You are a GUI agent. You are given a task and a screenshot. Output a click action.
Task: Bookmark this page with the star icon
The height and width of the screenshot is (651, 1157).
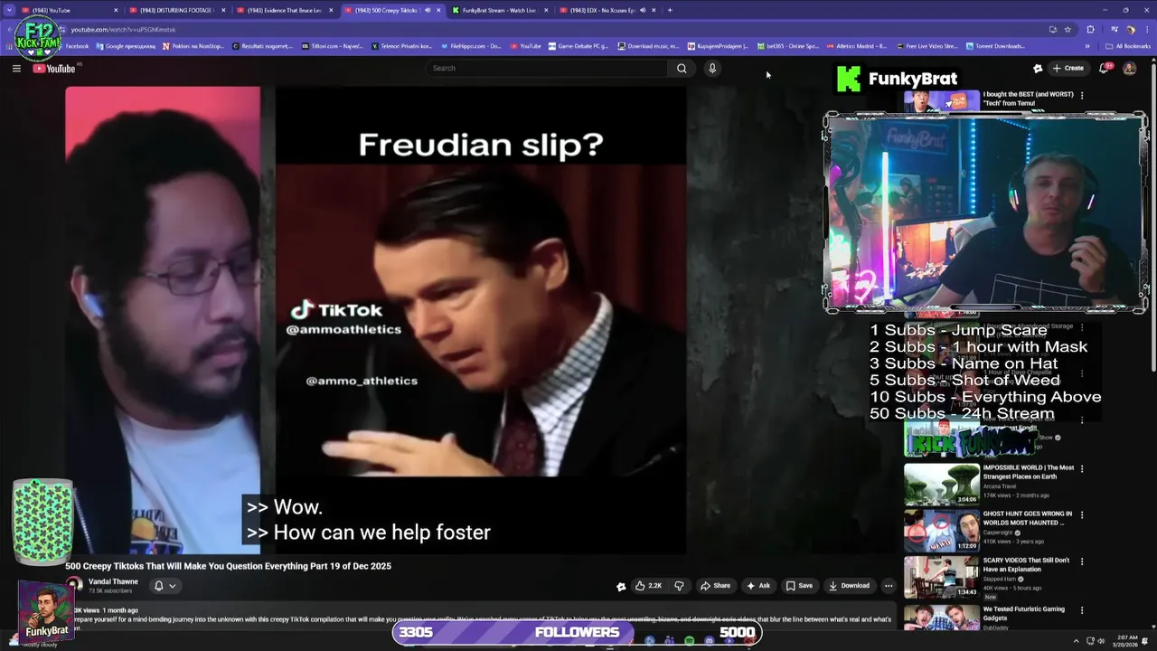click(1068, 29)
